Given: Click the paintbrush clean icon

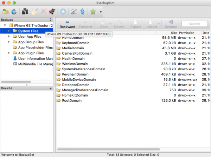Looking at the screenshot, I should [x=34, y=12].
